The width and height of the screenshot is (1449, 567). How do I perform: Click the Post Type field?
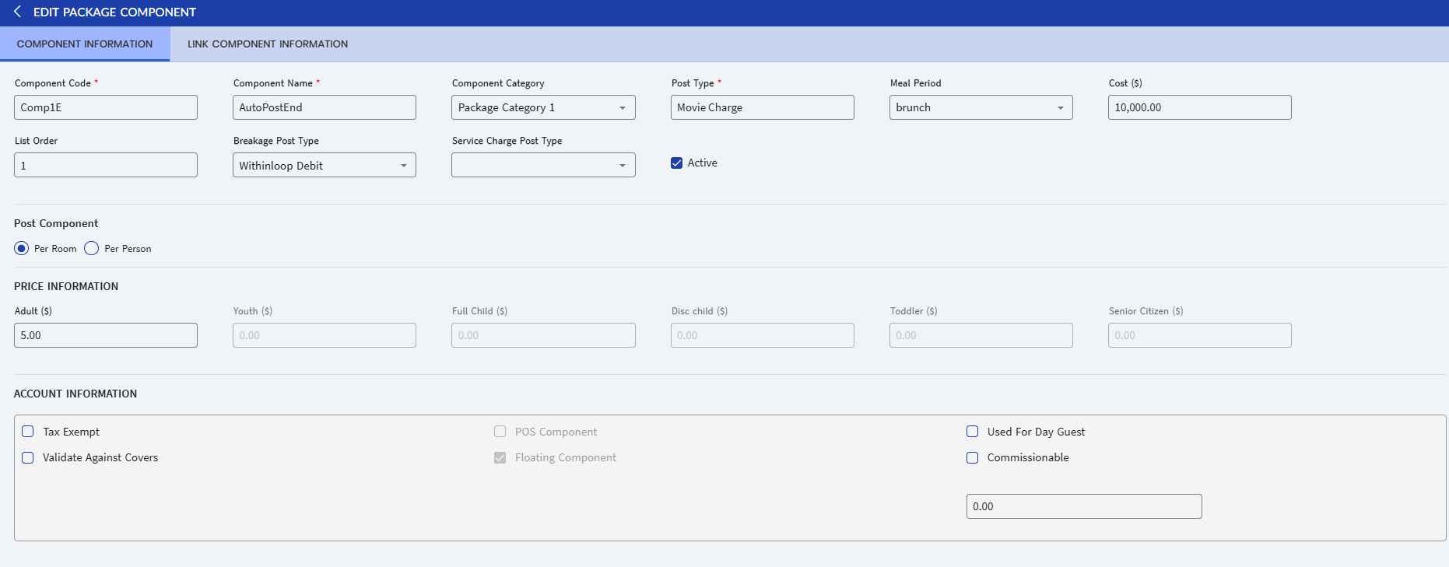[761, 107]
